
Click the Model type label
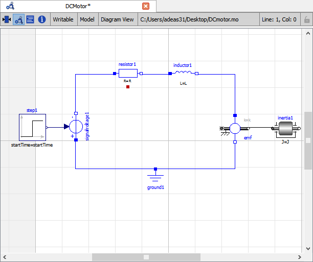(x=87, y=19)
